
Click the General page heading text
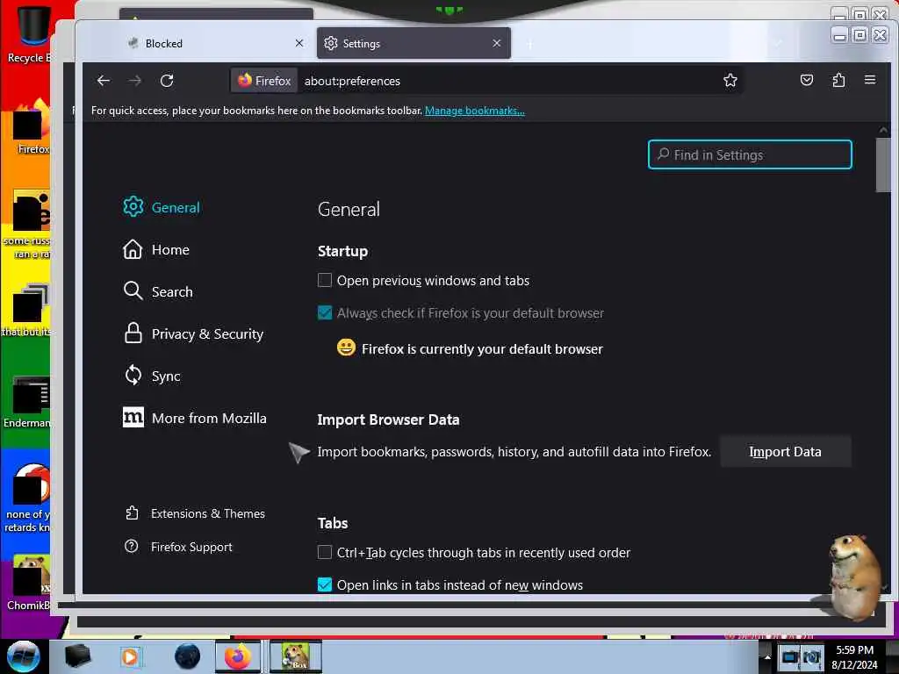click(x=349, y=209)
